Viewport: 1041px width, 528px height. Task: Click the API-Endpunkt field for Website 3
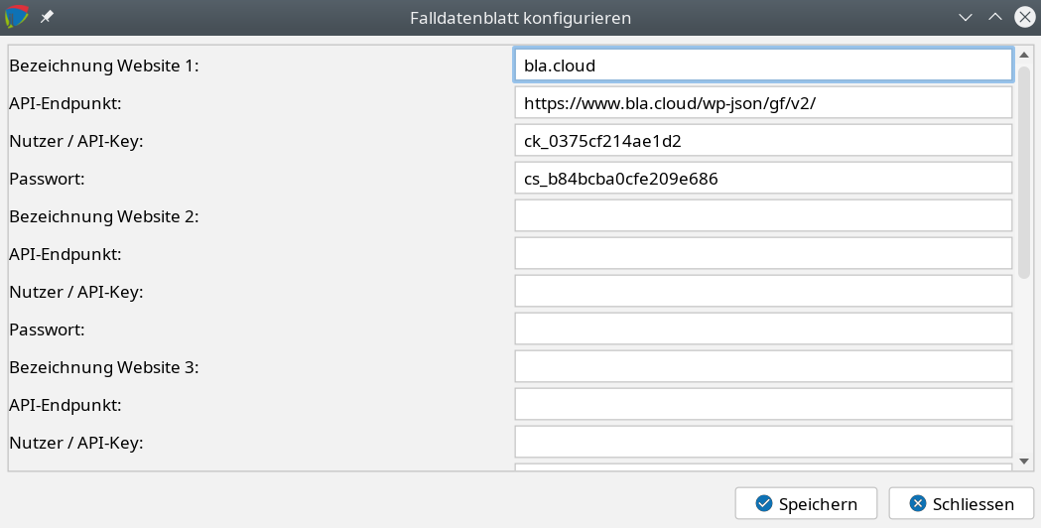[762, 405]
